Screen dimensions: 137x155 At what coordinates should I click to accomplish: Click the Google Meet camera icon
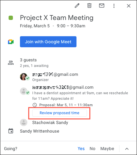[x=11, y=42]
